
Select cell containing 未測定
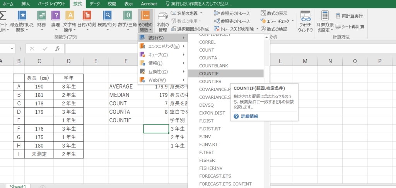39,154
